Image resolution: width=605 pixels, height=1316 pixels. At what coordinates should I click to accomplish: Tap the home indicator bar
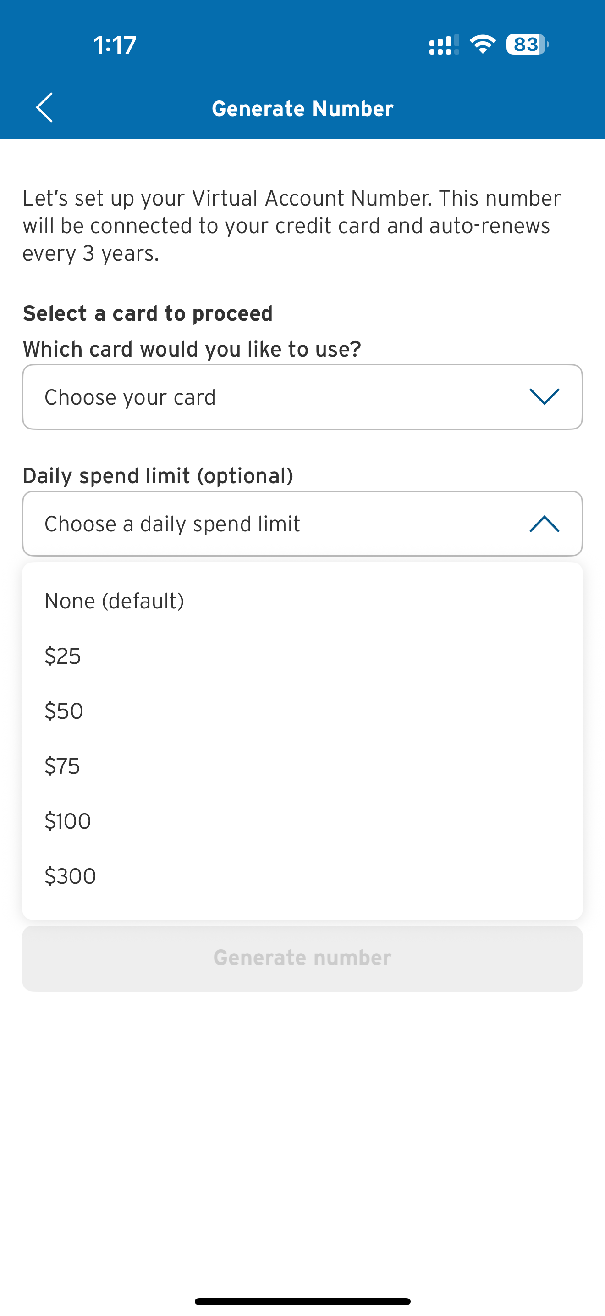click(302, 1301)
